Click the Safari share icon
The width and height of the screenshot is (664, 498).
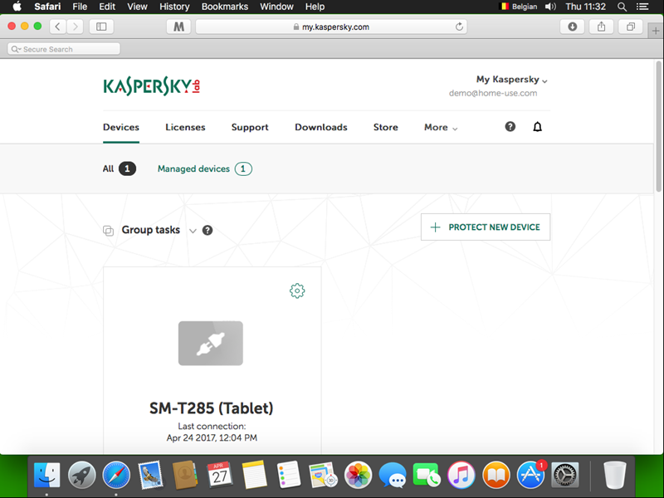[x=601, y=27]
